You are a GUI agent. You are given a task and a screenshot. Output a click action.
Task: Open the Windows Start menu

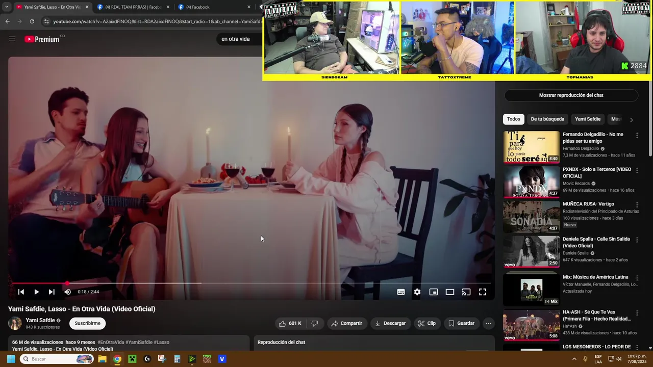(x=11, y=359)
